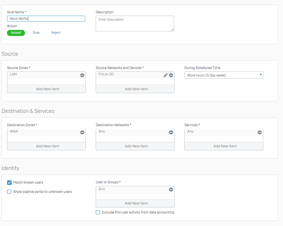
Task: Open During Scheduled Time dropdown
Action: pos(224,75)
